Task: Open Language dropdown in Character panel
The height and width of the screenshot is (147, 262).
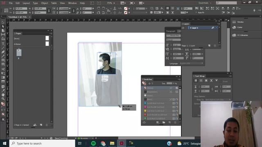Action: (192, 63)
